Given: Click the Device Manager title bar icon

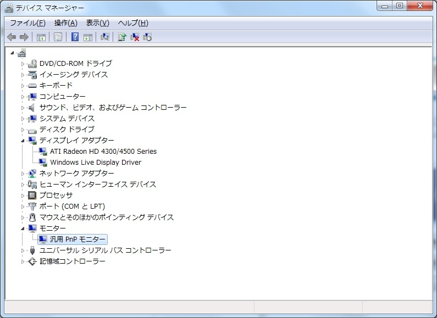Looking at the screenshot, I should [9, 8].
